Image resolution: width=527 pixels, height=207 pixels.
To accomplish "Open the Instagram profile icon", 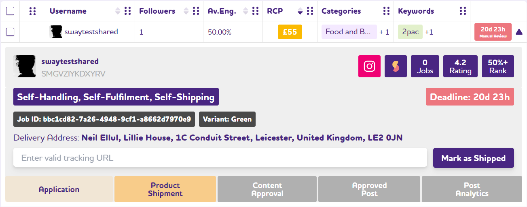I will coord(369,66).
